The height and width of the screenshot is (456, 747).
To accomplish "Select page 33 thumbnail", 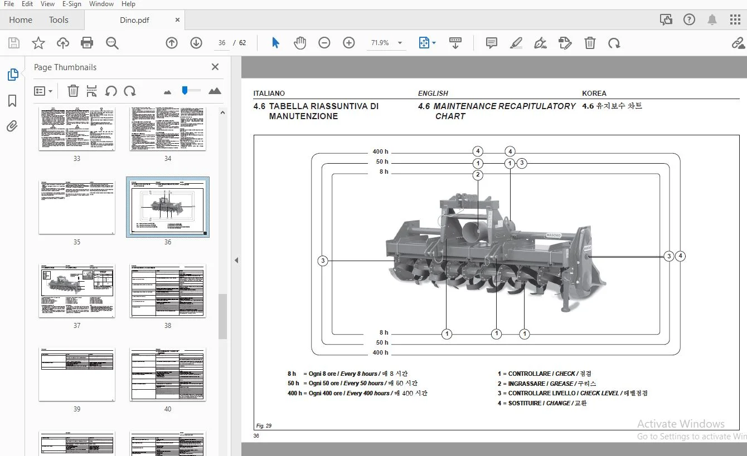I will tap(77, 129).
